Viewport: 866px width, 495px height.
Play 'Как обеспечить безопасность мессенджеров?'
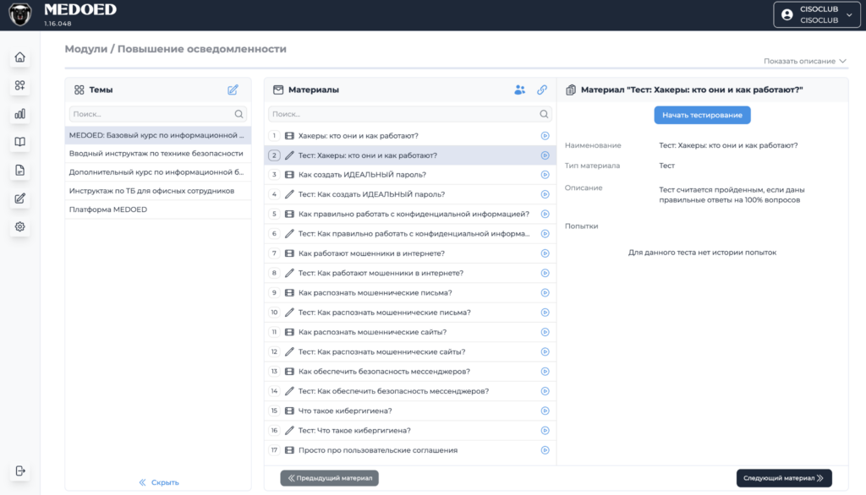tap(545, 372)
